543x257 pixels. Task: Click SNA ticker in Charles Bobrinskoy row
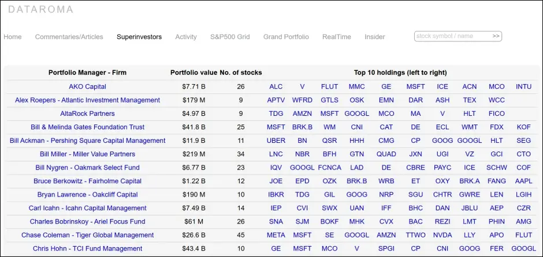(276, 221)
